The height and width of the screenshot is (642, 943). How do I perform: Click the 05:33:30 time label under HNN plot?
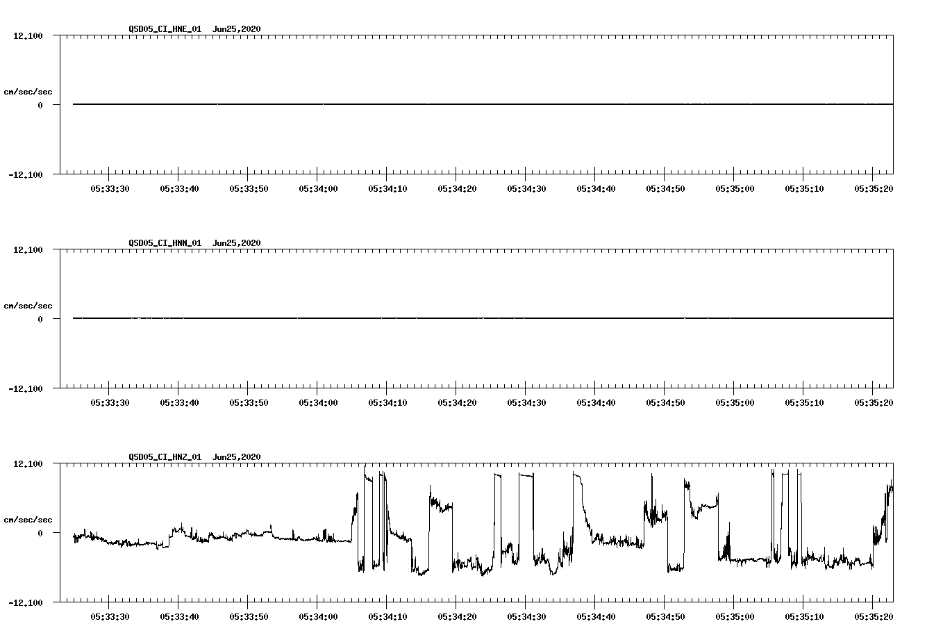(x=110, y=403)
